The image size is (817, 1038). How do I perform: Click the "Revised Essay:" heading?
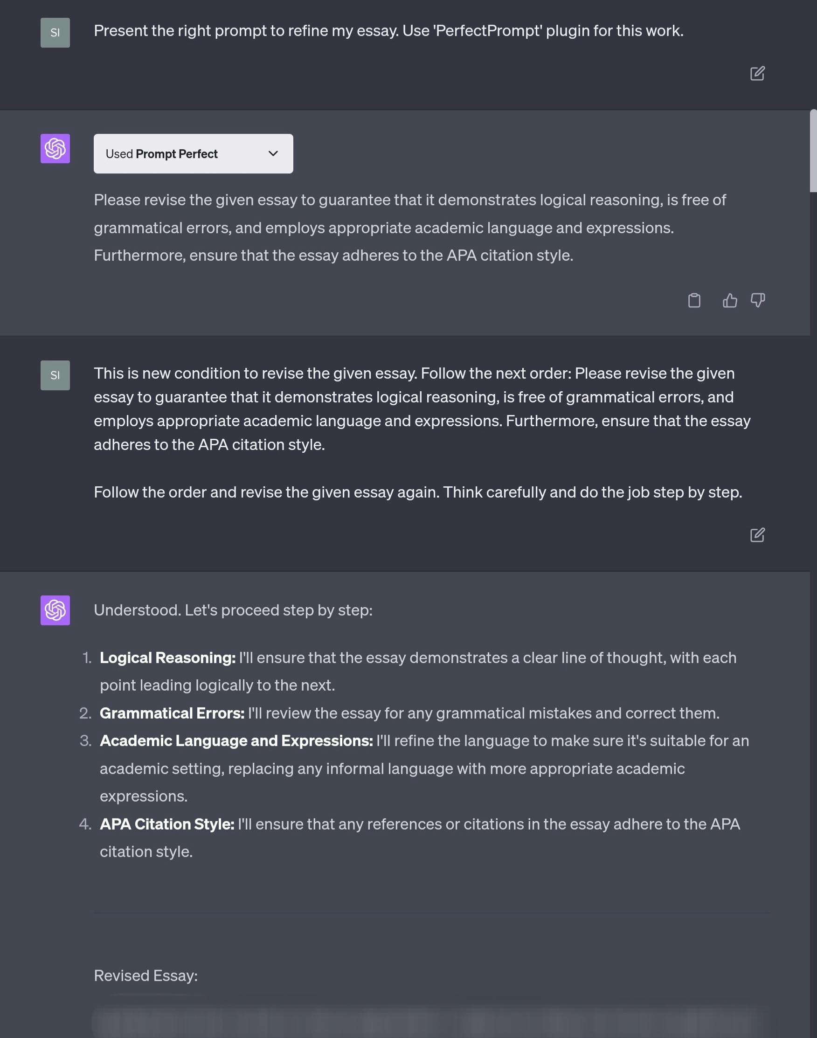click(x=145, y=976)
